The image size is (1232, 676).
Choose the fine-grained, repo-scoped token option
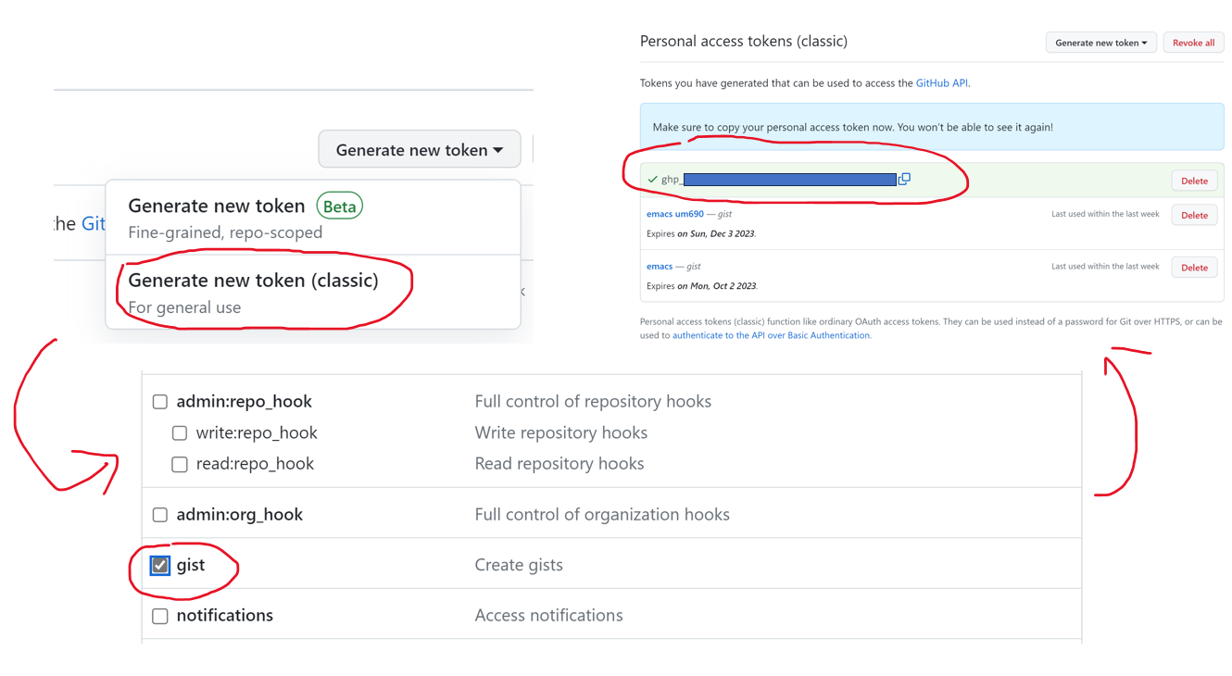[216, 218]
